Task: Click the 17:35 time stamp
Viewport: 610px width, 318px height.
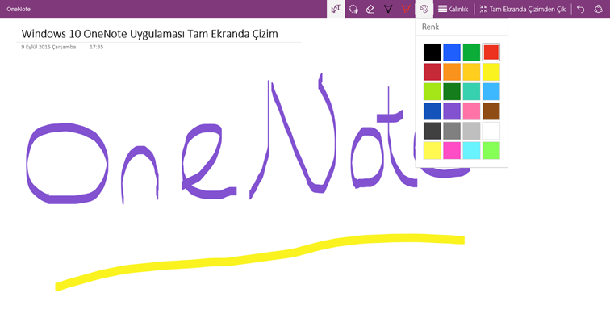Action: point(97,47)
